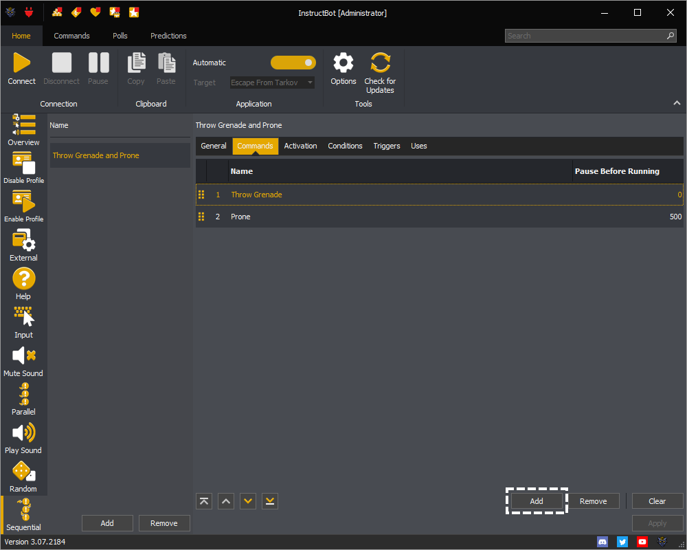Click the yellow tag title bar icon
687x550 pixels.
[x=76, y=12]
